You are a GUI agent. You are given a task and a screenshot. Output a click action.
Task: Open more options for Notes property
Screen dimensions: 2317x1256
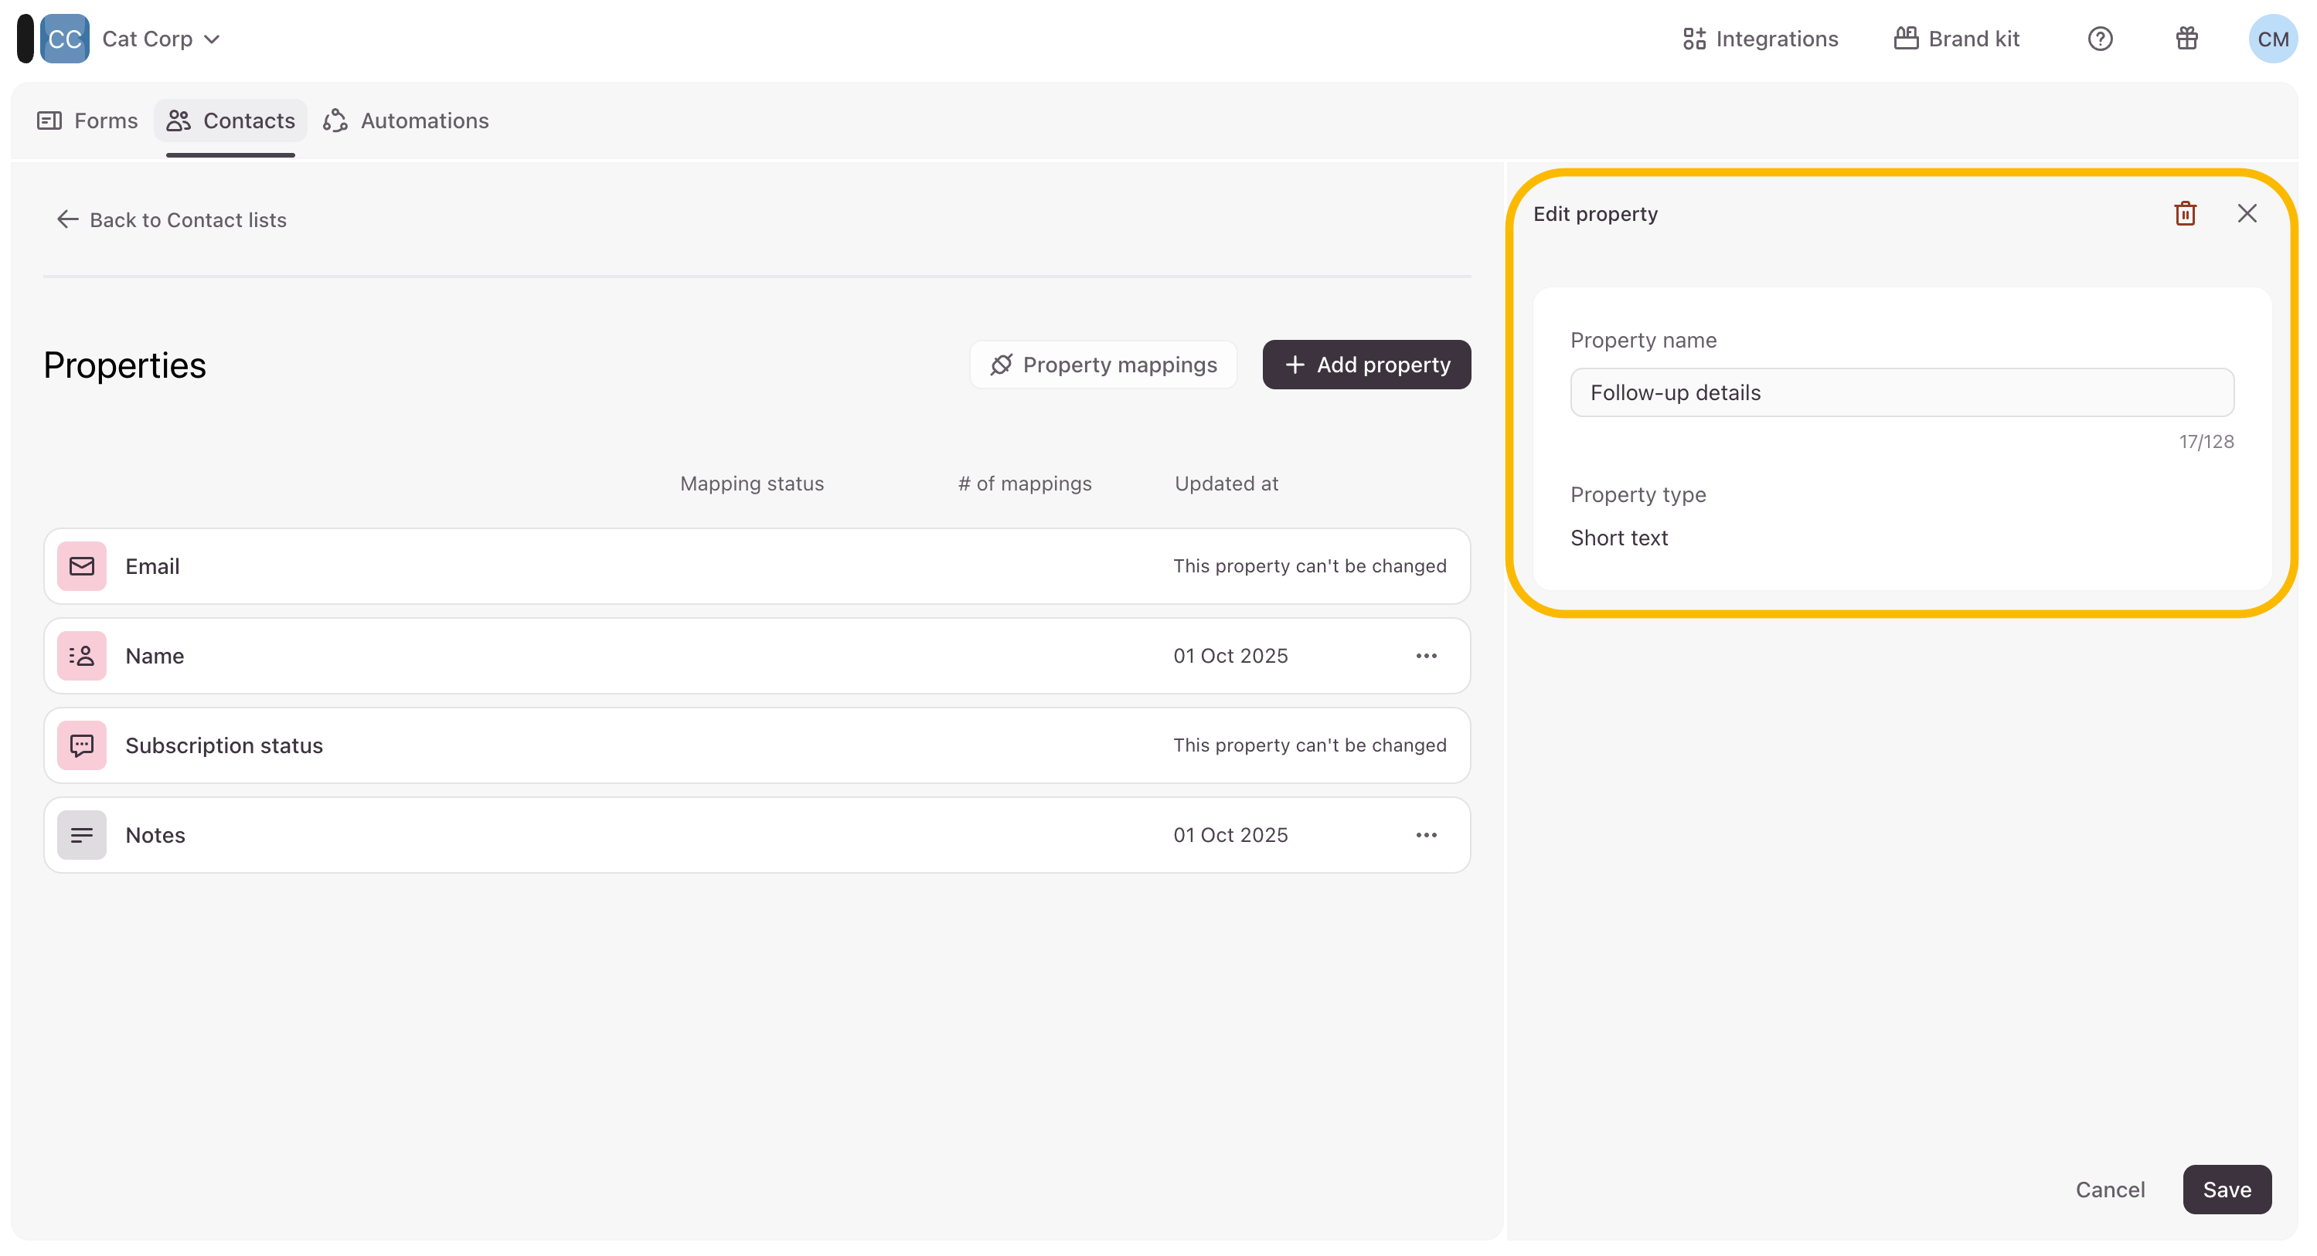[x=1426, y=834]
